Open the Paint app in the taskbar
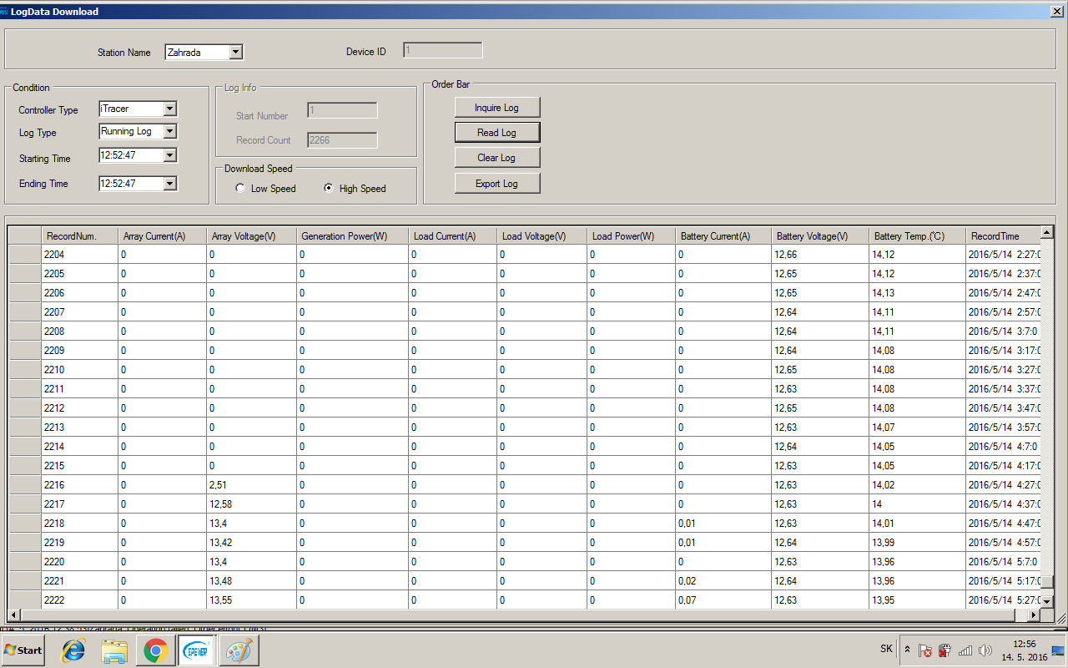 [x=239, y=650]
